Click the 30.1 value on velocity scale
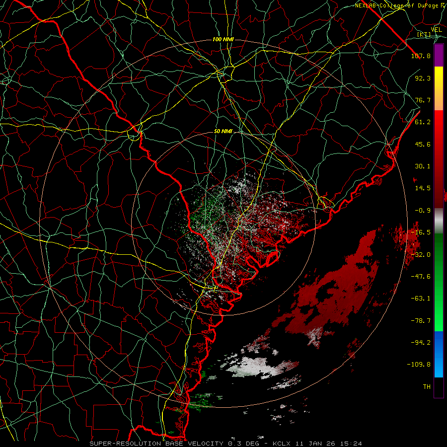This screenshot has height=447, width=447. point(423,166)
